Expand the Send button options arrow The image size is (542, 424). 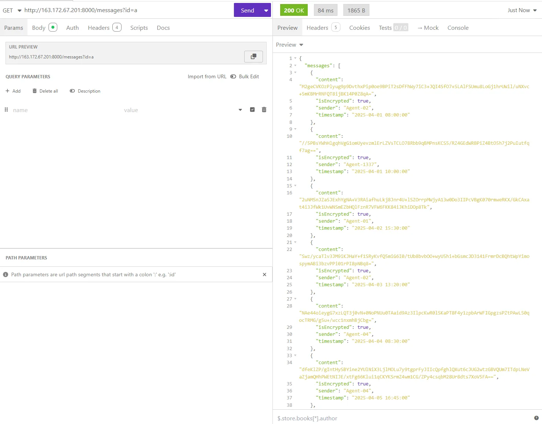pos(266,10)
